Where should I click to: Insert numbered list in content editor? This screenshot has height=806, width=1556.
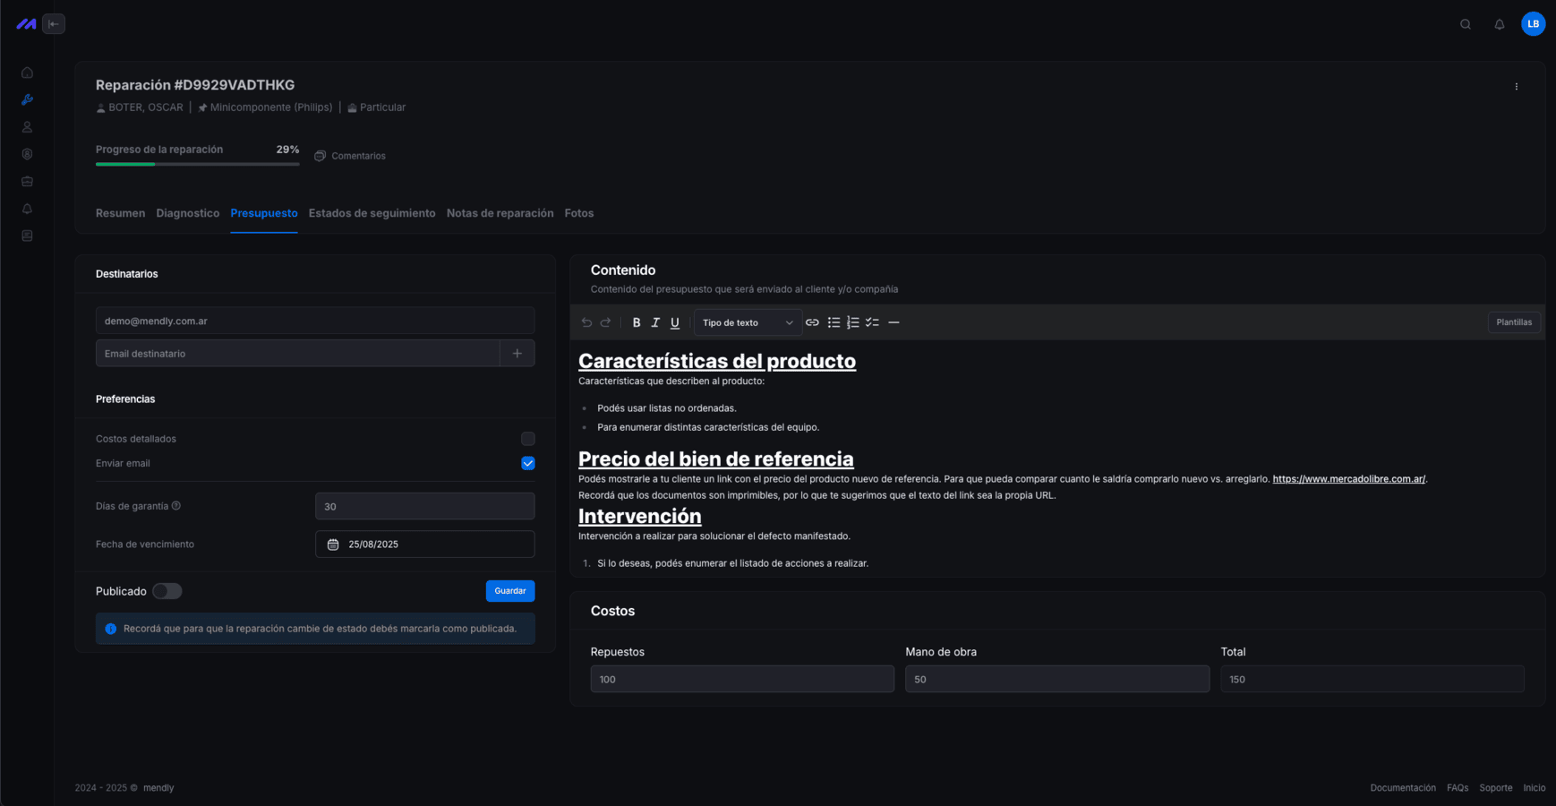pos(853,322)
